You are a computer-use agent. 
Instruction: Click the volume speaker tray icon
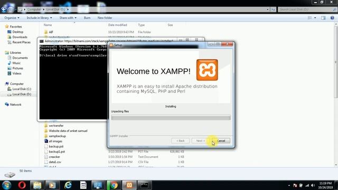pos(313,185)
